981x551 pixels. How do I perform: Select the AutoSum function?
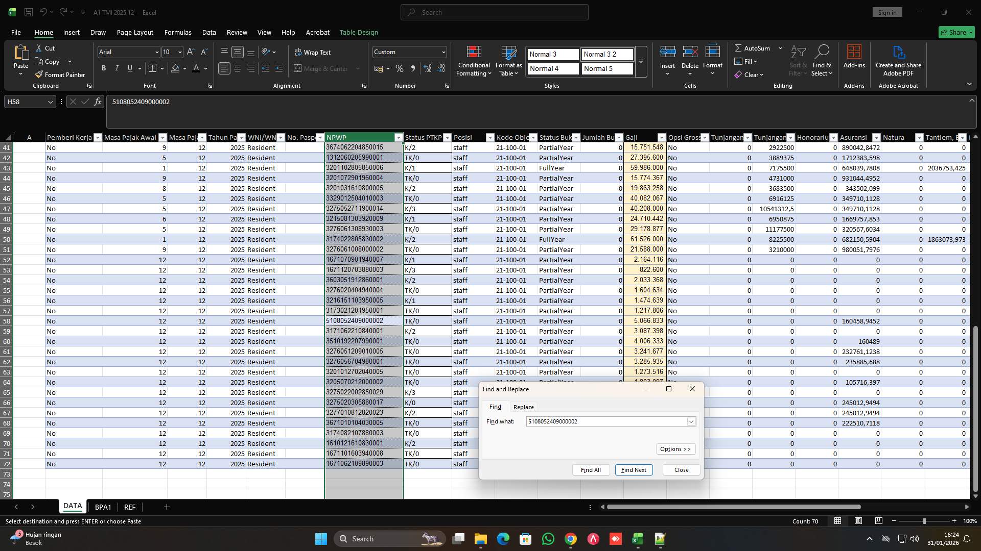pos(755,47)
